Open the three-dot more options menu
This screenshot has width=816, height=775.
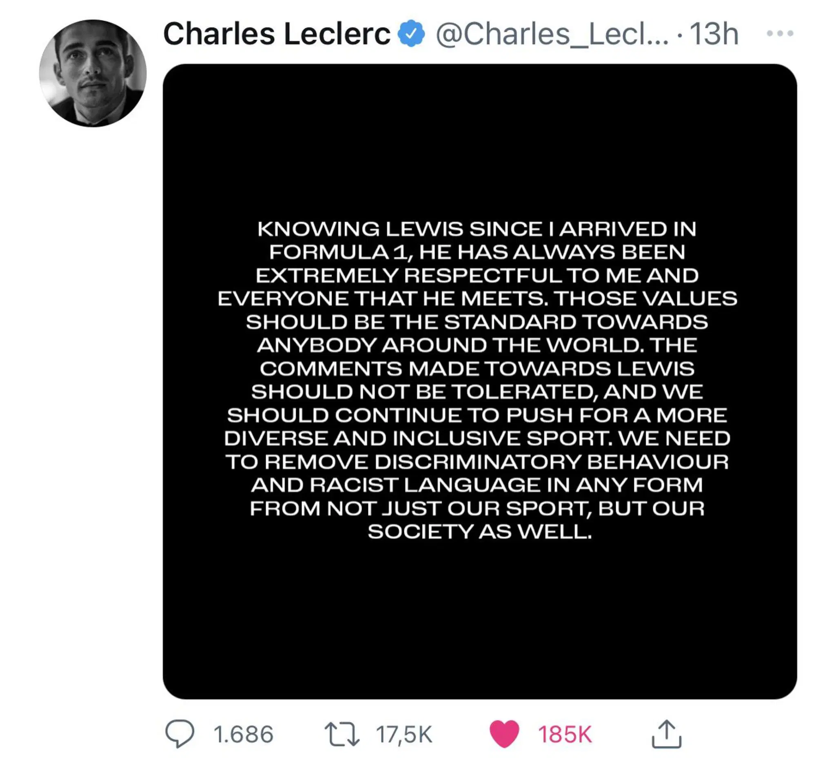[x=779, y=33]
